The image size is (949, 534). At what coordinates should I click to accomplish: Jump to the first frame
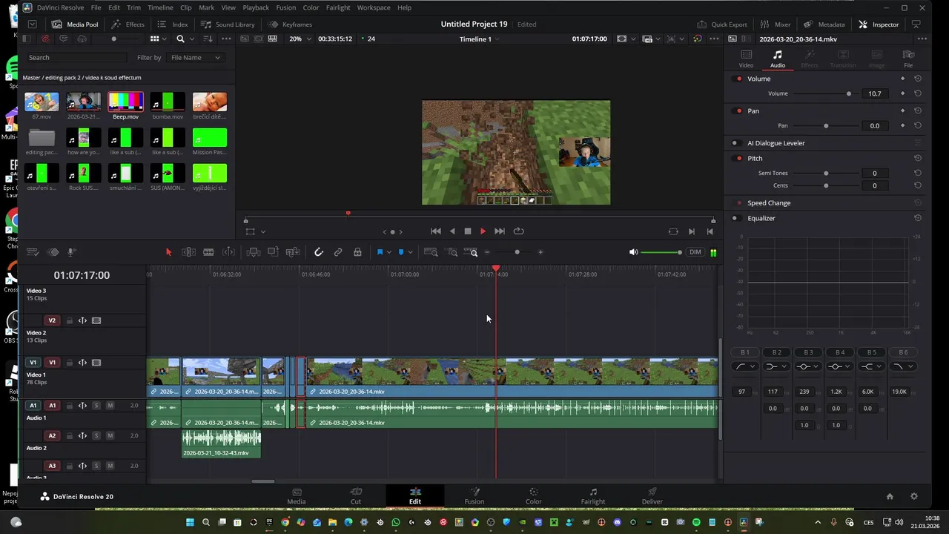tap(436, 231)
